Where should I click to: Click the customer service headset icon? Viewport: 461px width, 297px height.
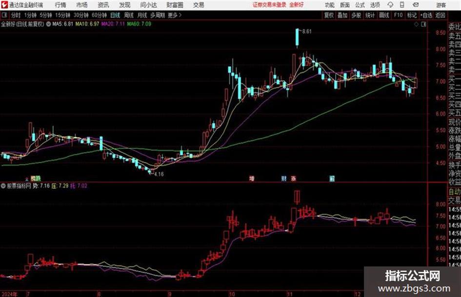coord(390,5)
